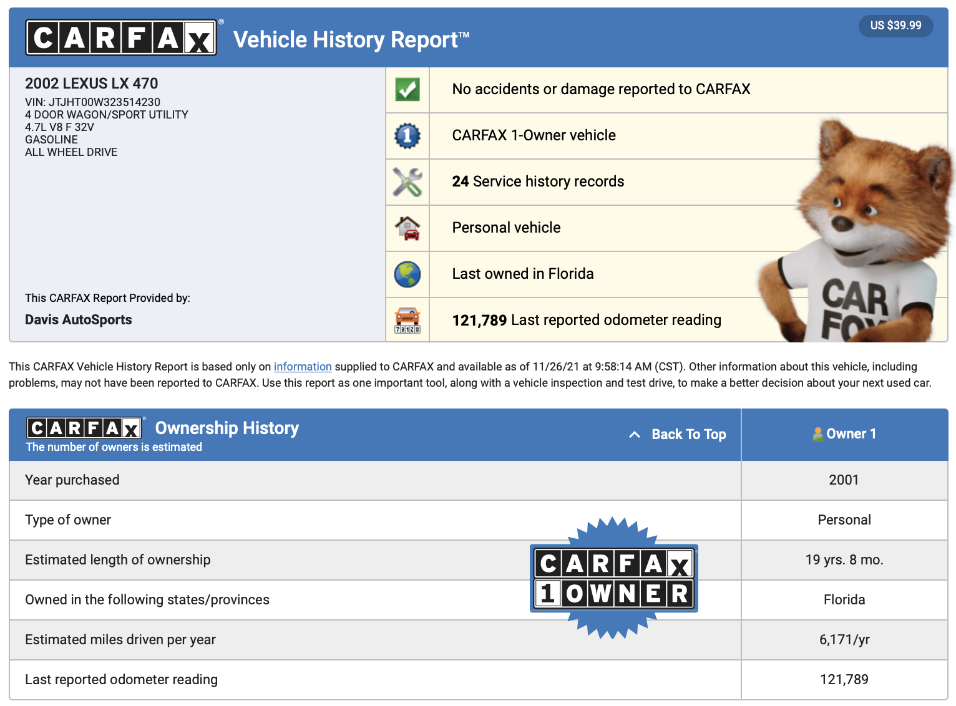Click the 6,171/yr value

(x=844, y=640)
